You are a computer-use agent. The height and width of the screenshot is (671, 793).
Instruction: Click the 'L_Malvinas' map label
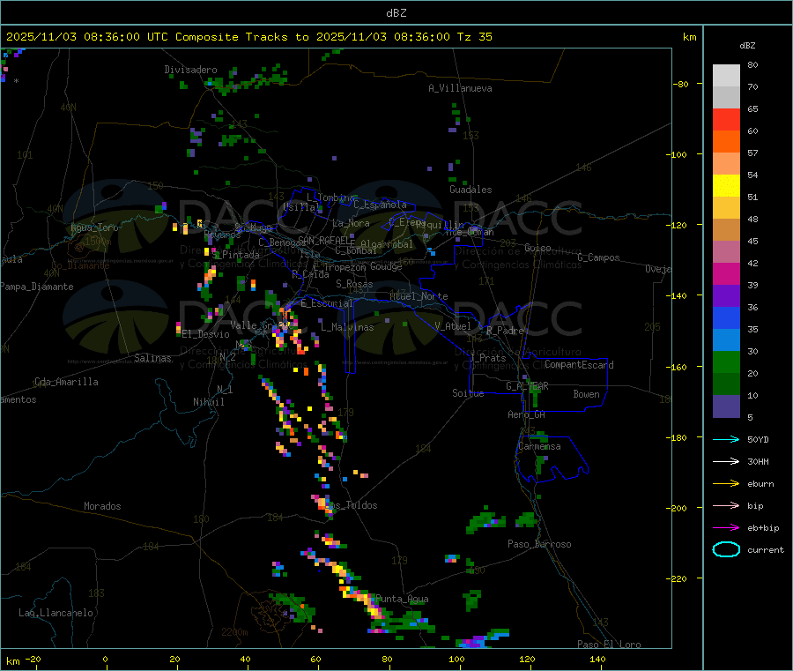click(x=347, y=327)
